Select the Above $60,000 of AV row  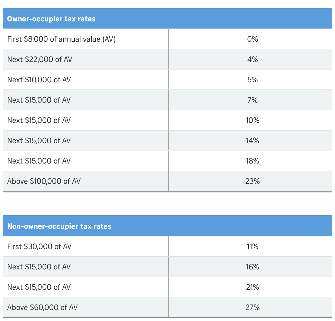pyautogui.click(x=43, y=308)
